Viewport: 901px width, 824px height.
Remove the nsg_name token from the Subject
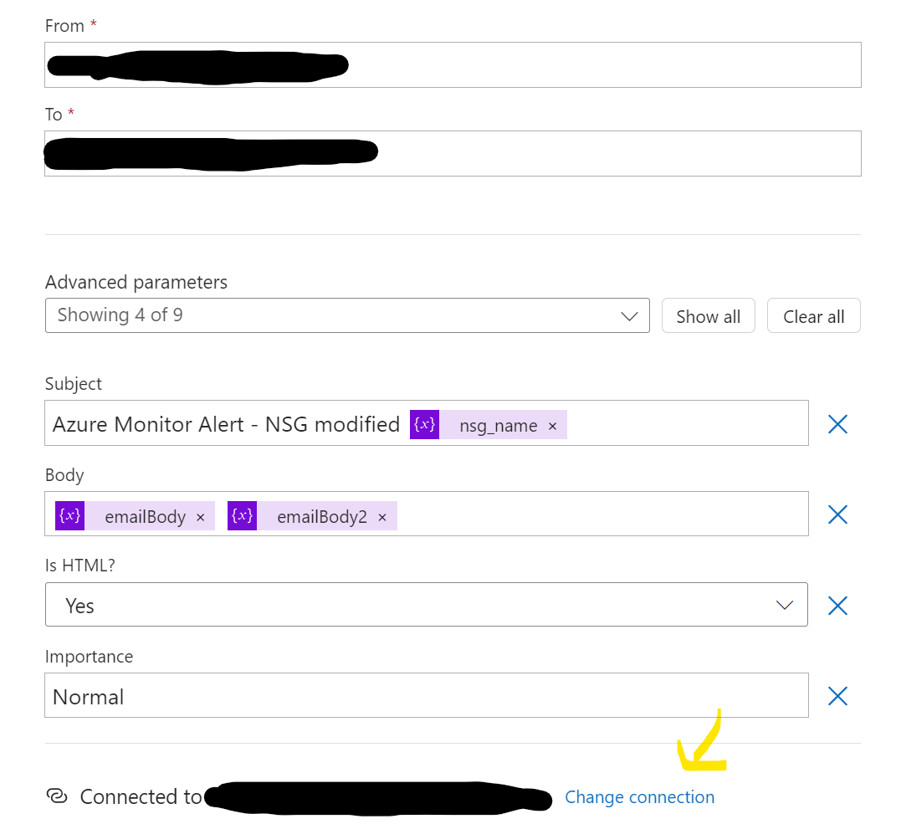click(x=552, y=426)
